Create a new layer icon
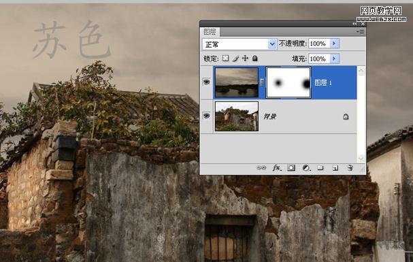 [x=335, y=167]
